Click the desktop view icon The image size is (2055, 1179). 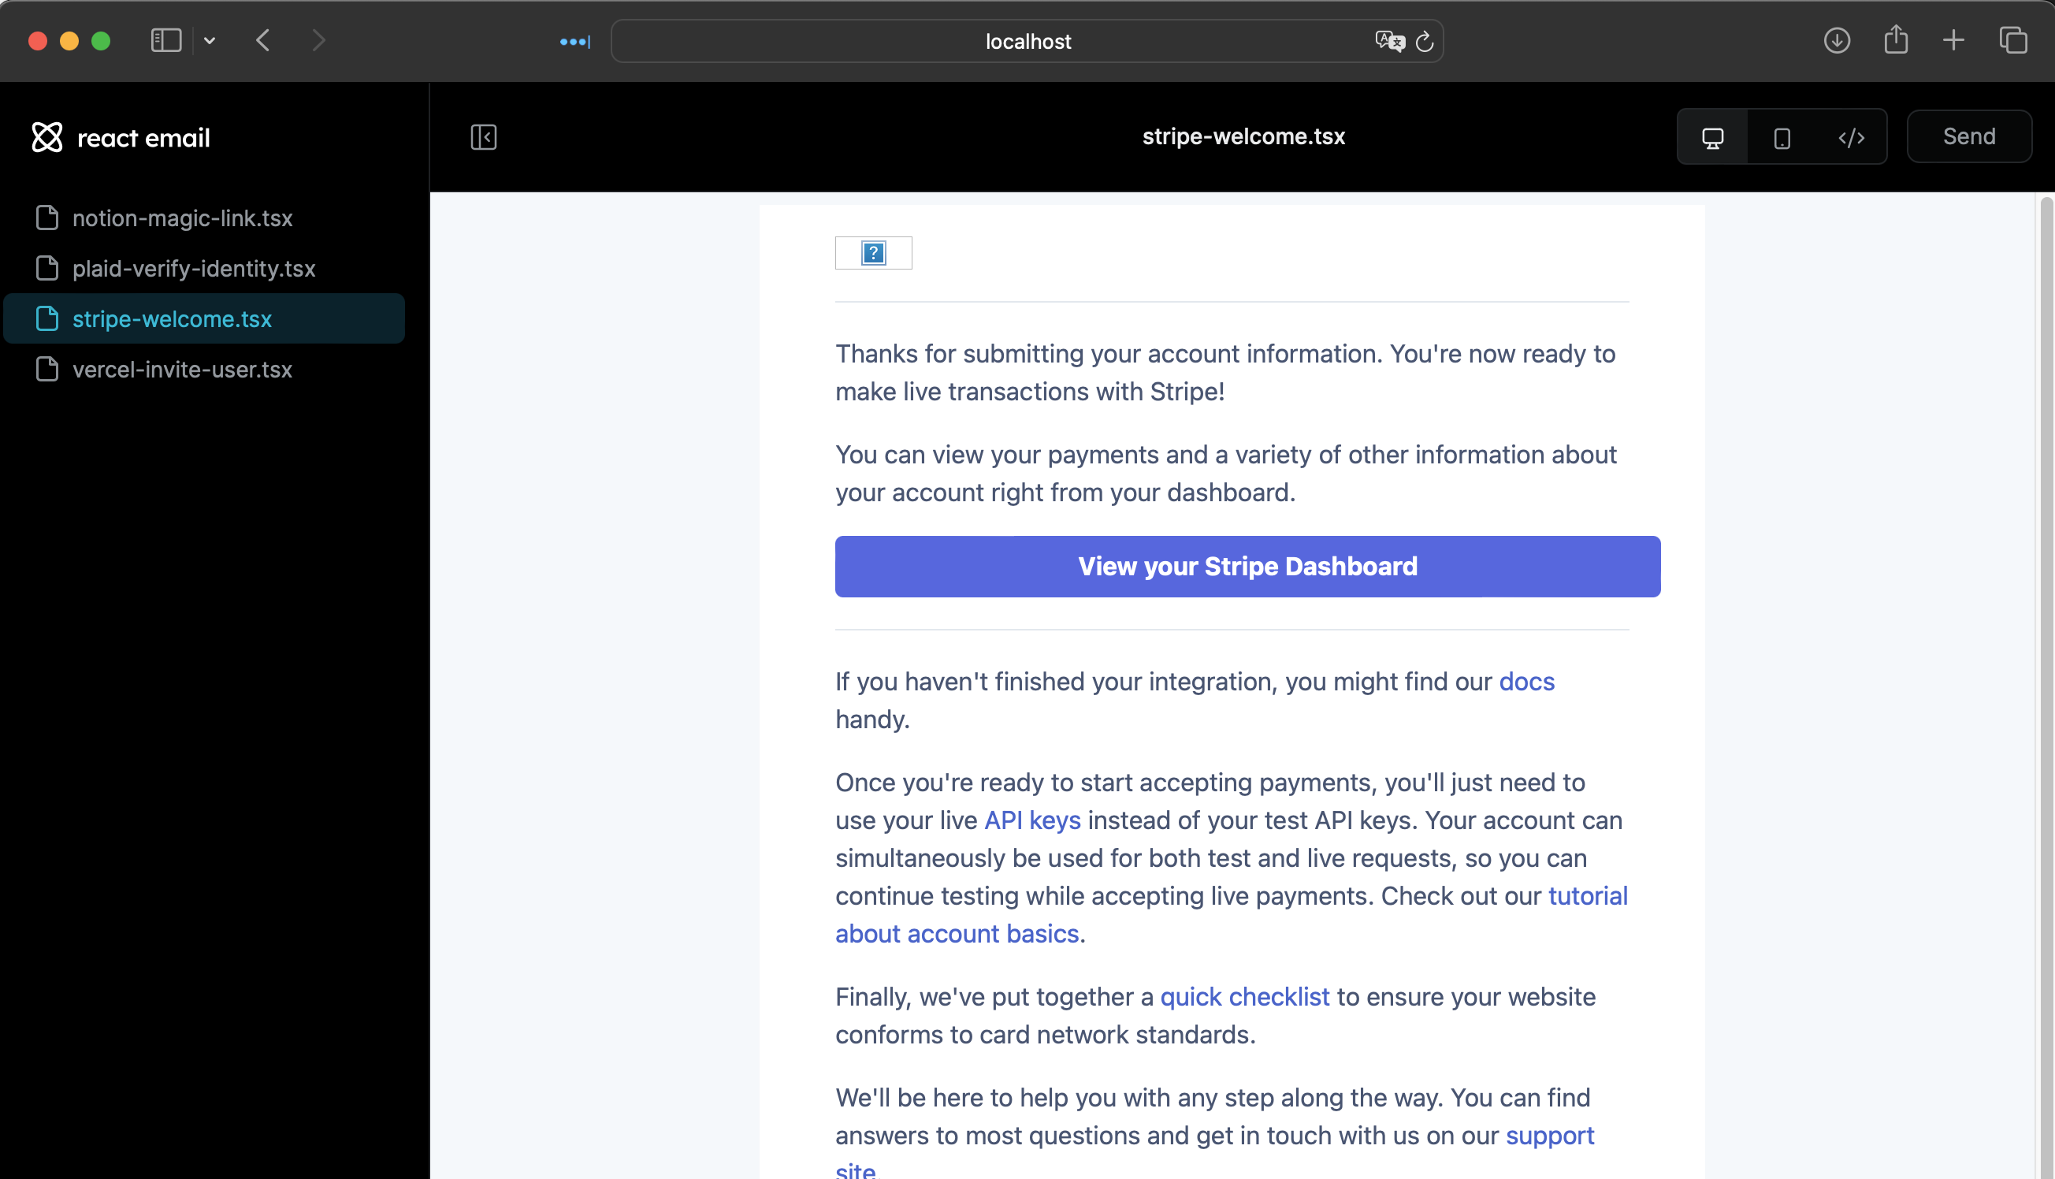point(1712,137)
